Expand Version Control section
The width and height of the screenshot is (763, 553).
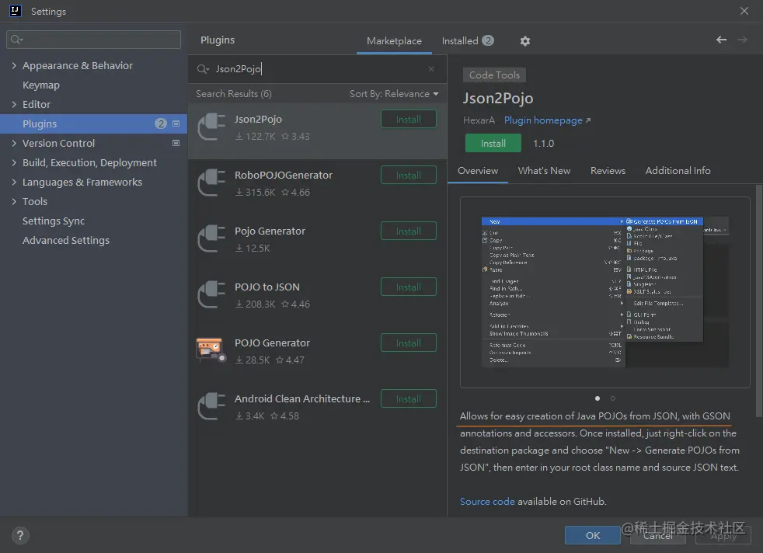tap(14, 143)
